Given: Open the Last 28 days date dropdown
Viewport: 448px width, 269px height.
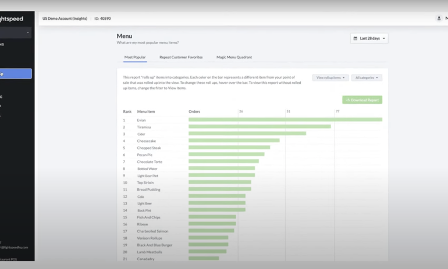Looking at the screenshot, I should click(369, 38).
